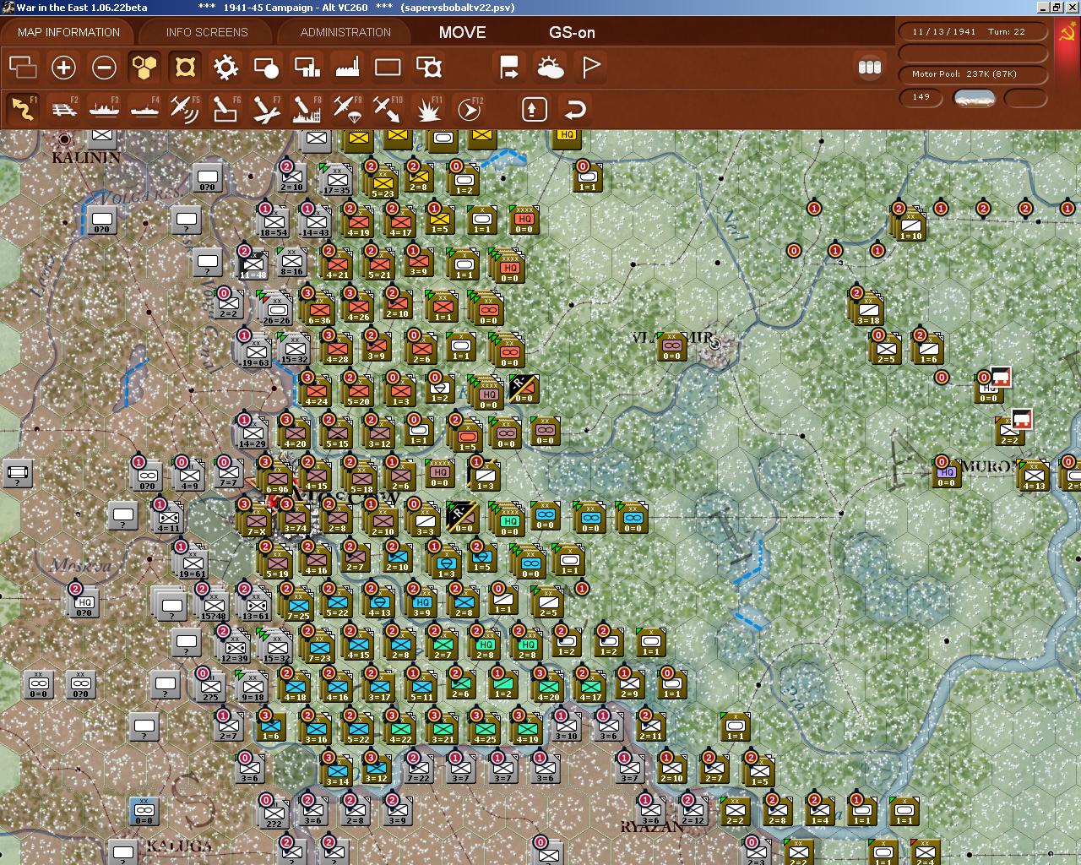Select the 6=96 Soviet stack

tap(276, 478)
